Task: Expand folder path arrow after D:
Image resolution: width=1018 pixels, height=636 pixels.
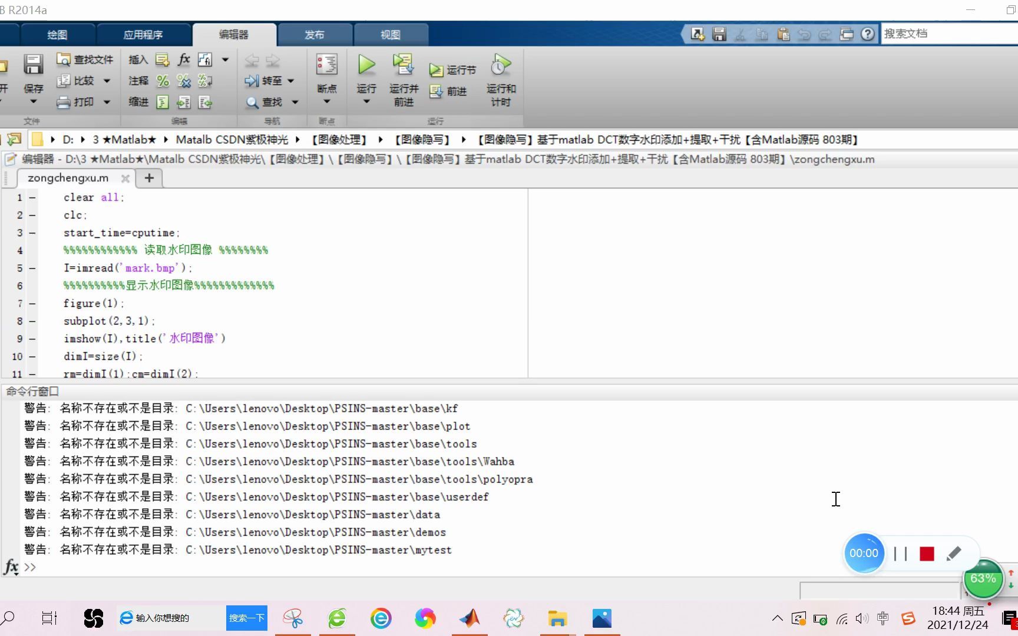Action: [x=83, y=140]
